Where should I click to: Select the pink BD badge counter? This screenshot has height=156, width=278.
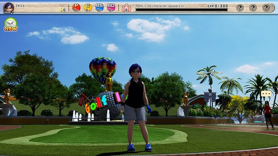[111, 8]
